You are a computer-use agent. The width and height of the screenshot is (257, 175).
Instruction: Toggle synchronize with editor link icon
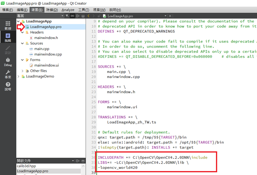pyautogui.click(x=72, y=16)
